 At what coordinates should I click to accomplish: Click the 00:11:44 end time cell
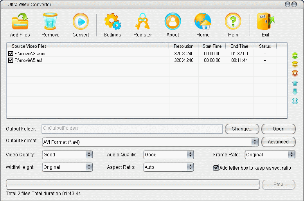pyautogui.click(x=239, y=60)
